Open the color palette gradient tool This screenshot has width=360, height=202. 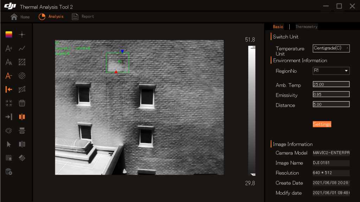click(9, 34)
